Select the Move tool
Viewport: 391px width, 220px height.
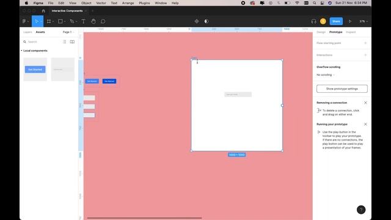coord(37,21)
